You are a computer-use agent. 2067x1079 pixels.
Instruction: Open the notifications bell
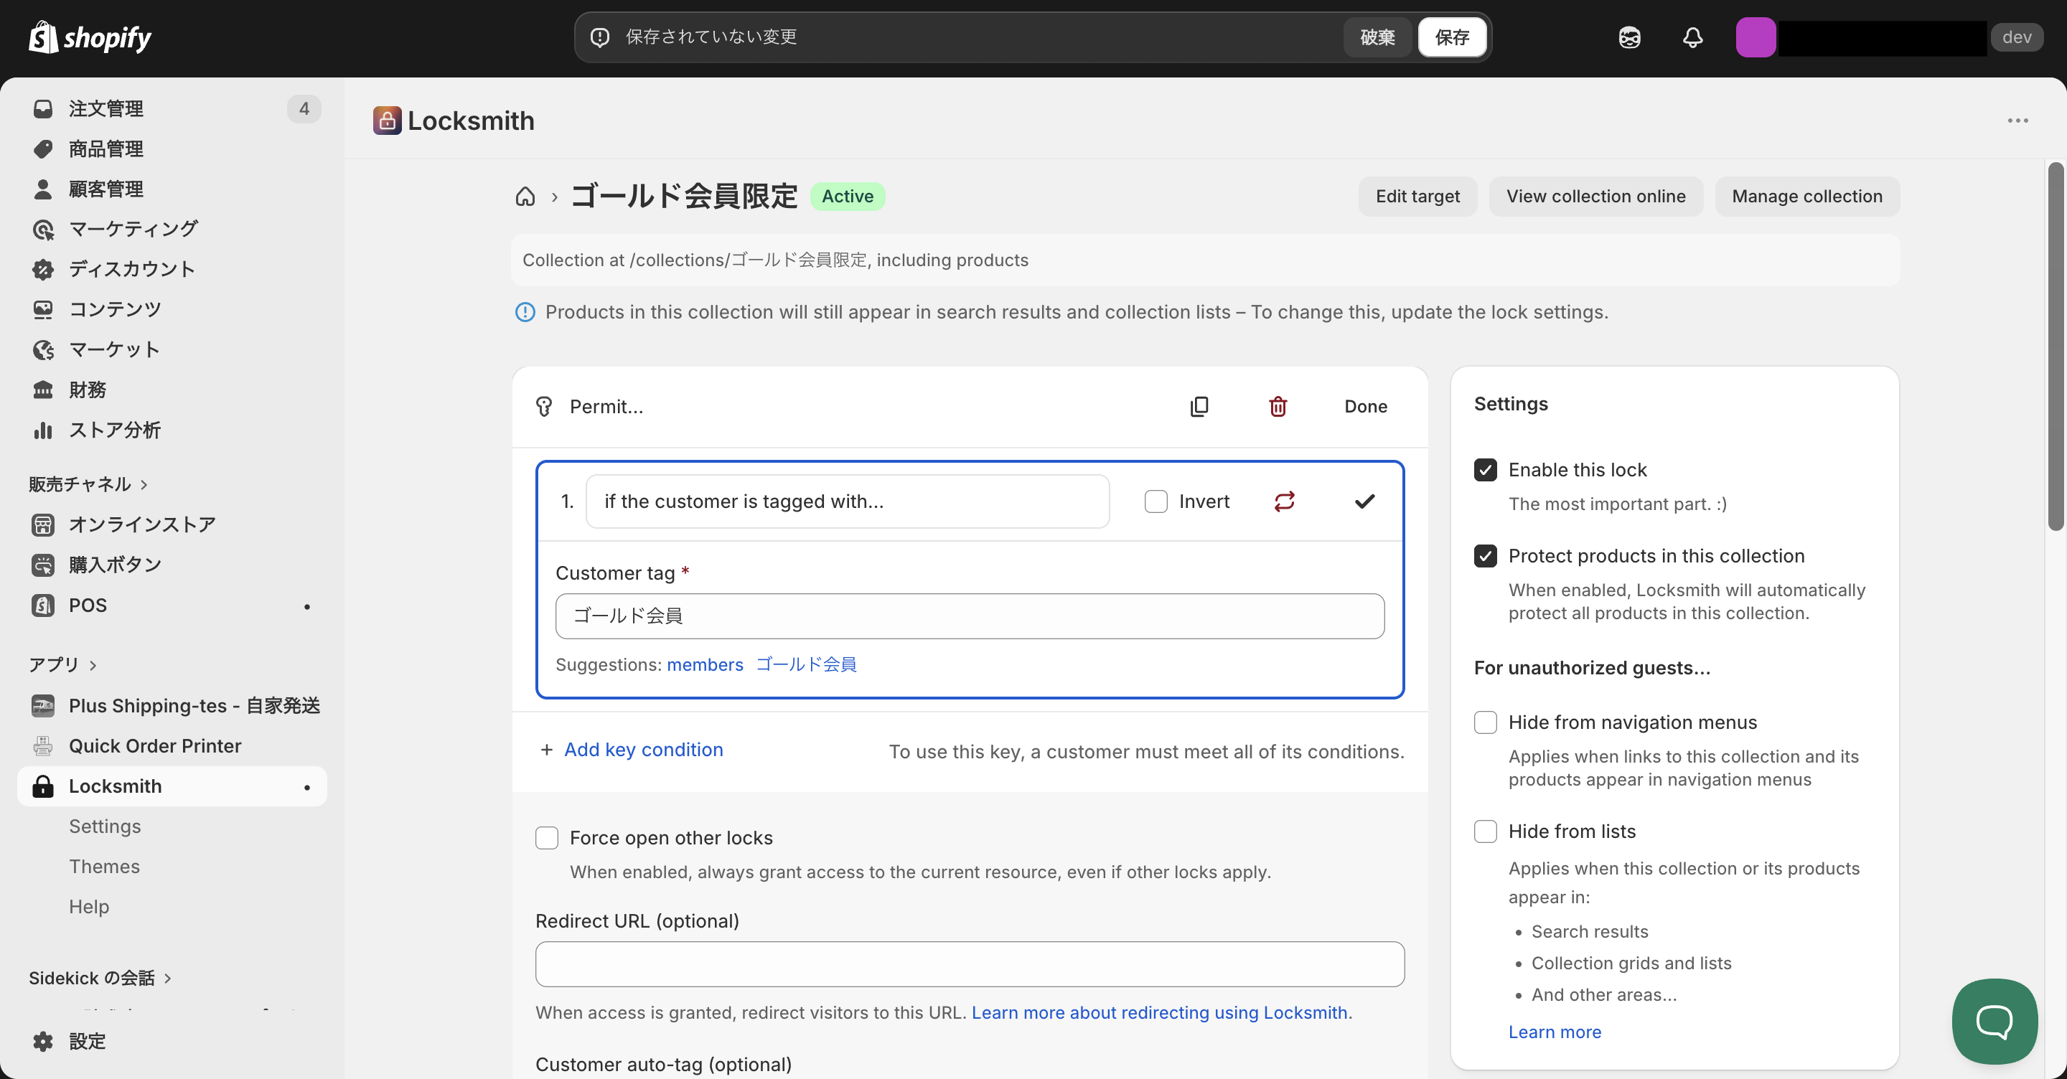point(1692,37)
